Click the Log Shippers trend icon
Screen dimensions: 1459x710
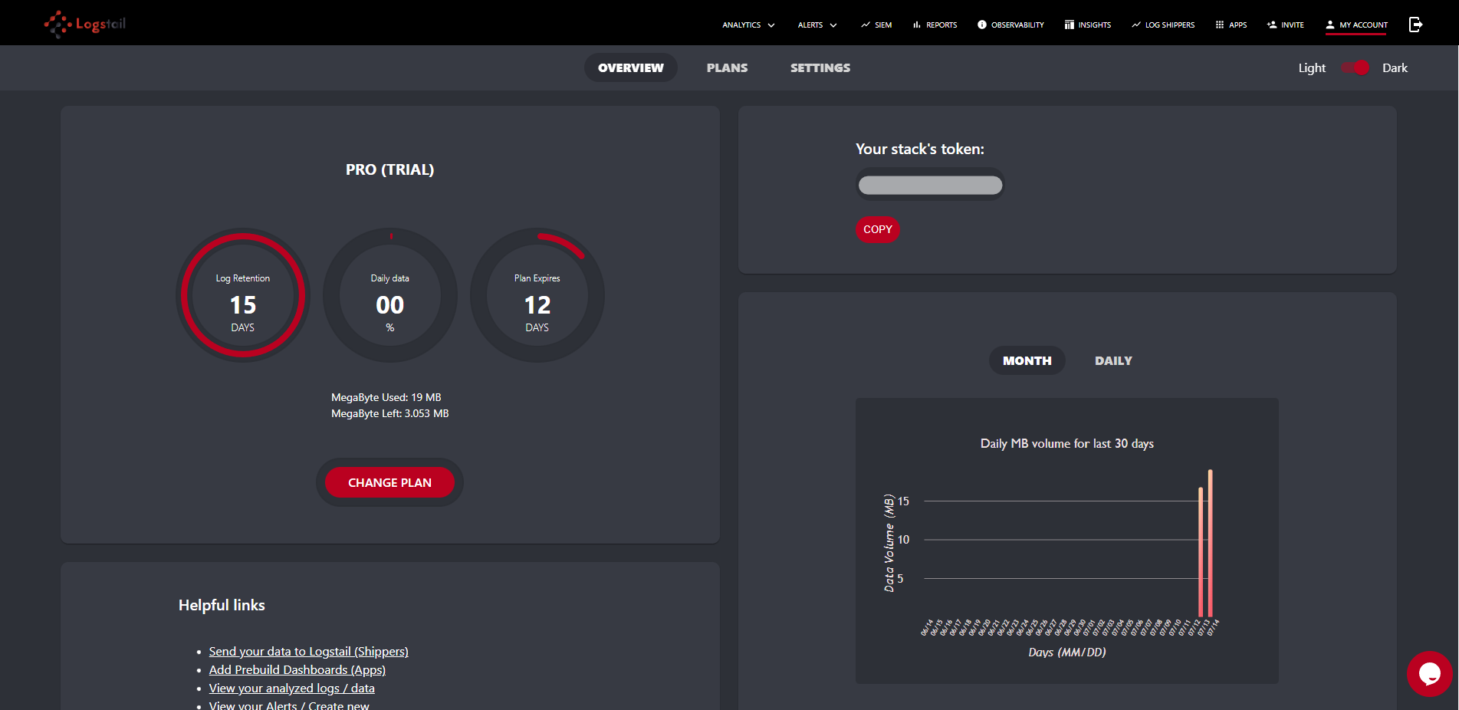[1136, 25]
